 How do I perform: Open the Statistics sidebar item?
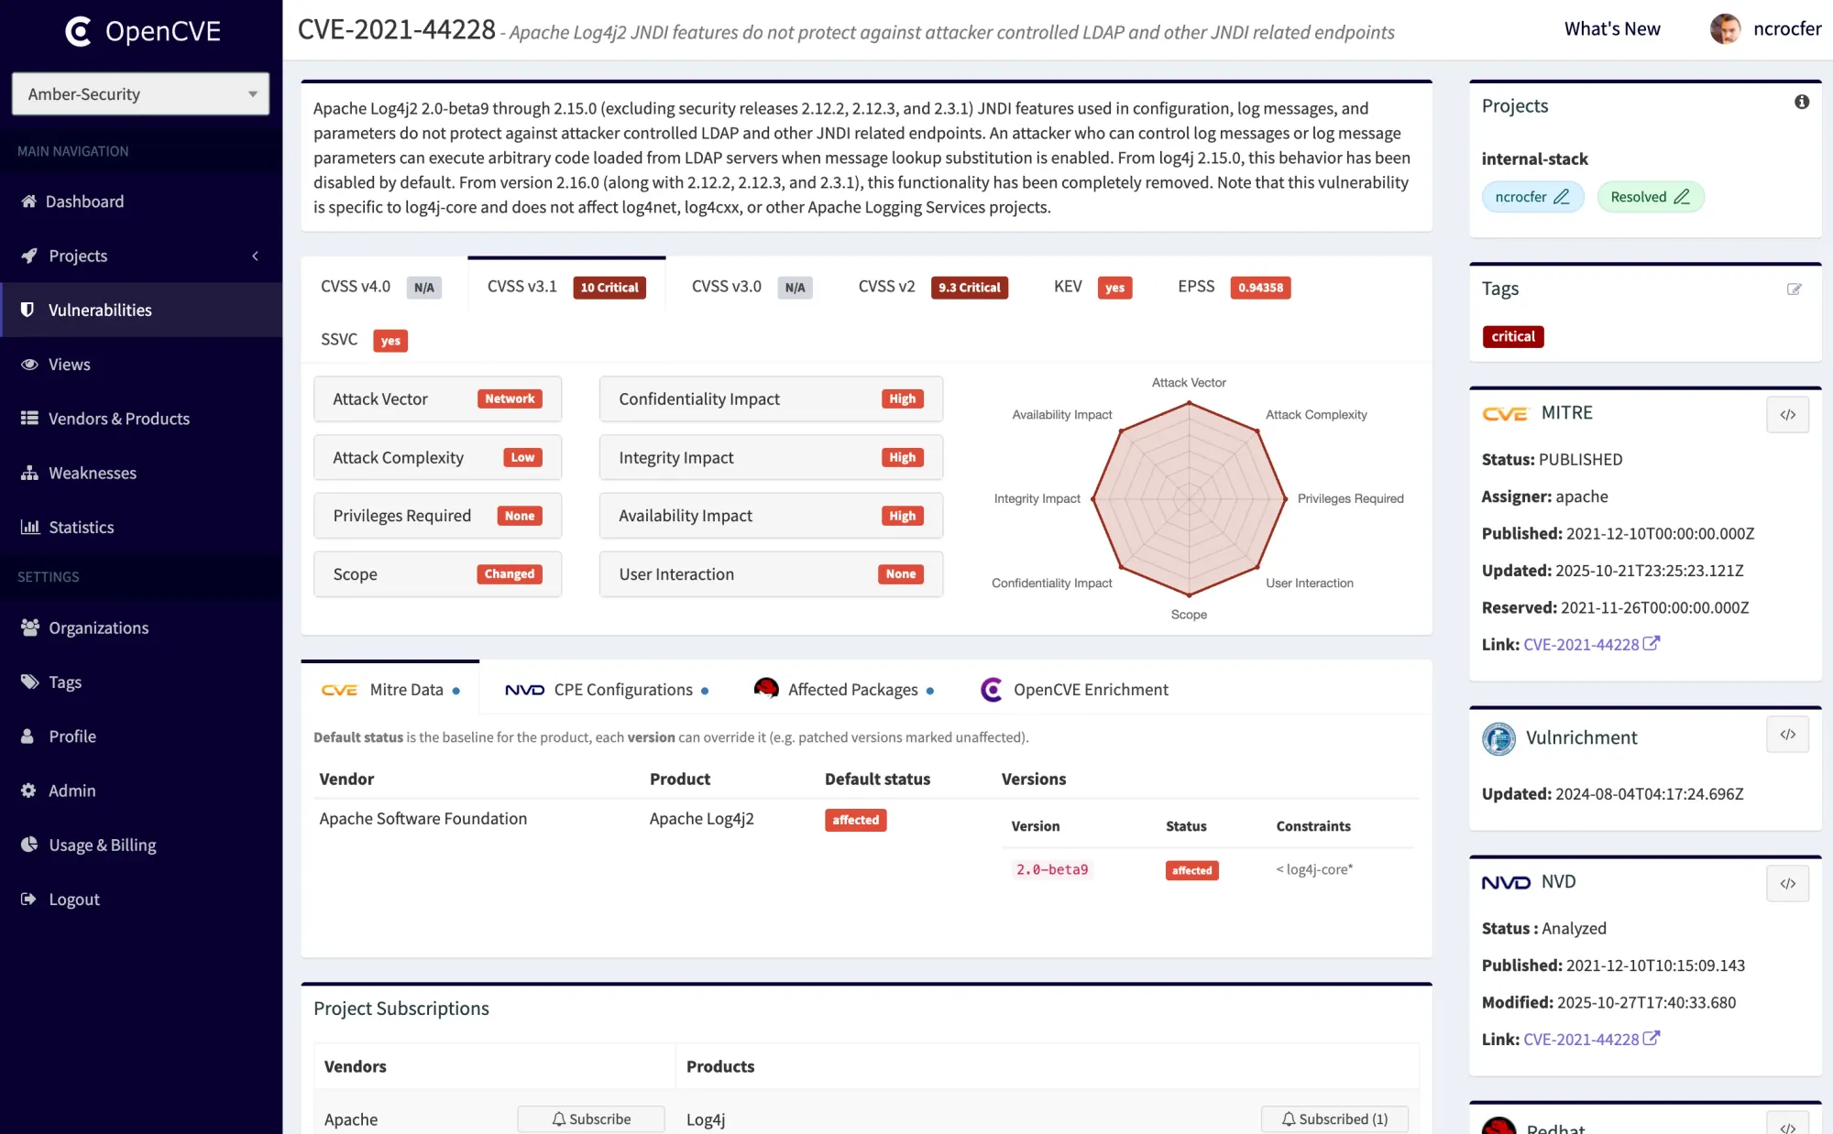coord(81,527)
